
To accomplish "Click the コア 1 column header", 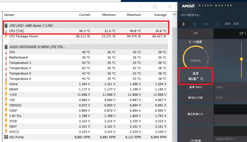I will coord(242,34).
